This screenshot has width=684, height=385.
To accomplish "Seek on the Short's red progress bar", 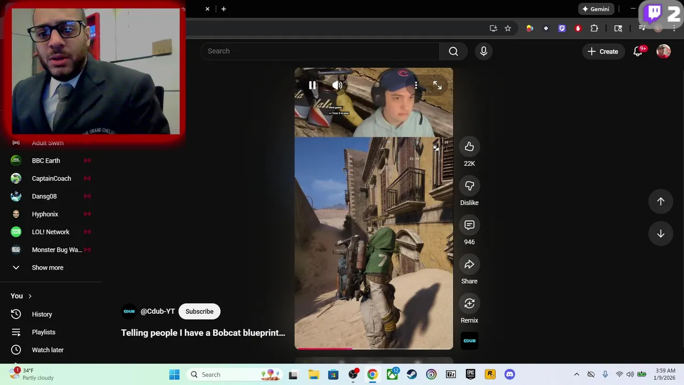I will [374, 349].
